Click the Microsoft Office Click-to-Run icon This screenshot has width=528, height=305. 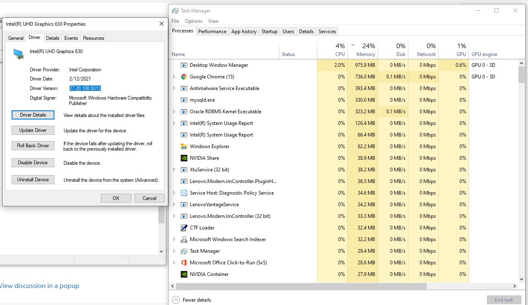pos(184,263)
